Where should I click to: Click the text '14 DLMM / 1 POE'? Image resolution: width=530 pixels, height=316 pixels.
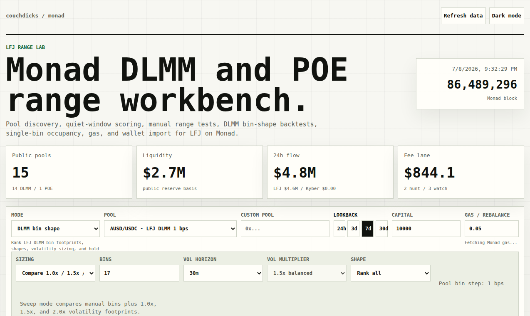(32, 188)
